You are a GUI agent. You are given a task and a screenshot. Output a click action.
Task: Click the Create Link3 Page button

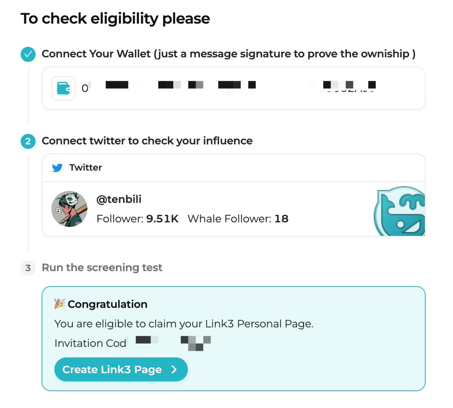click(x=121, y=370)
